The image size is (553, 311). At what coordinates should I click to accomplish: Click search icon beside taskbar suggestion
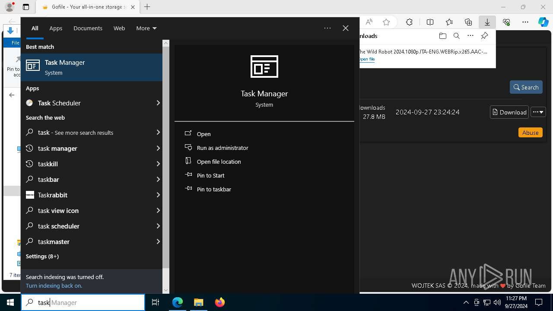(30, 179)
